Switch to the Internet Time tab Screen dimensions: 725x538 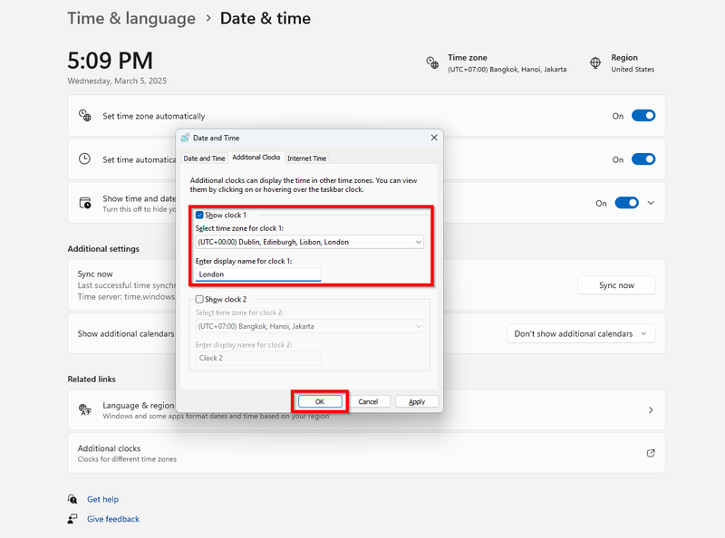click(306, 159)
